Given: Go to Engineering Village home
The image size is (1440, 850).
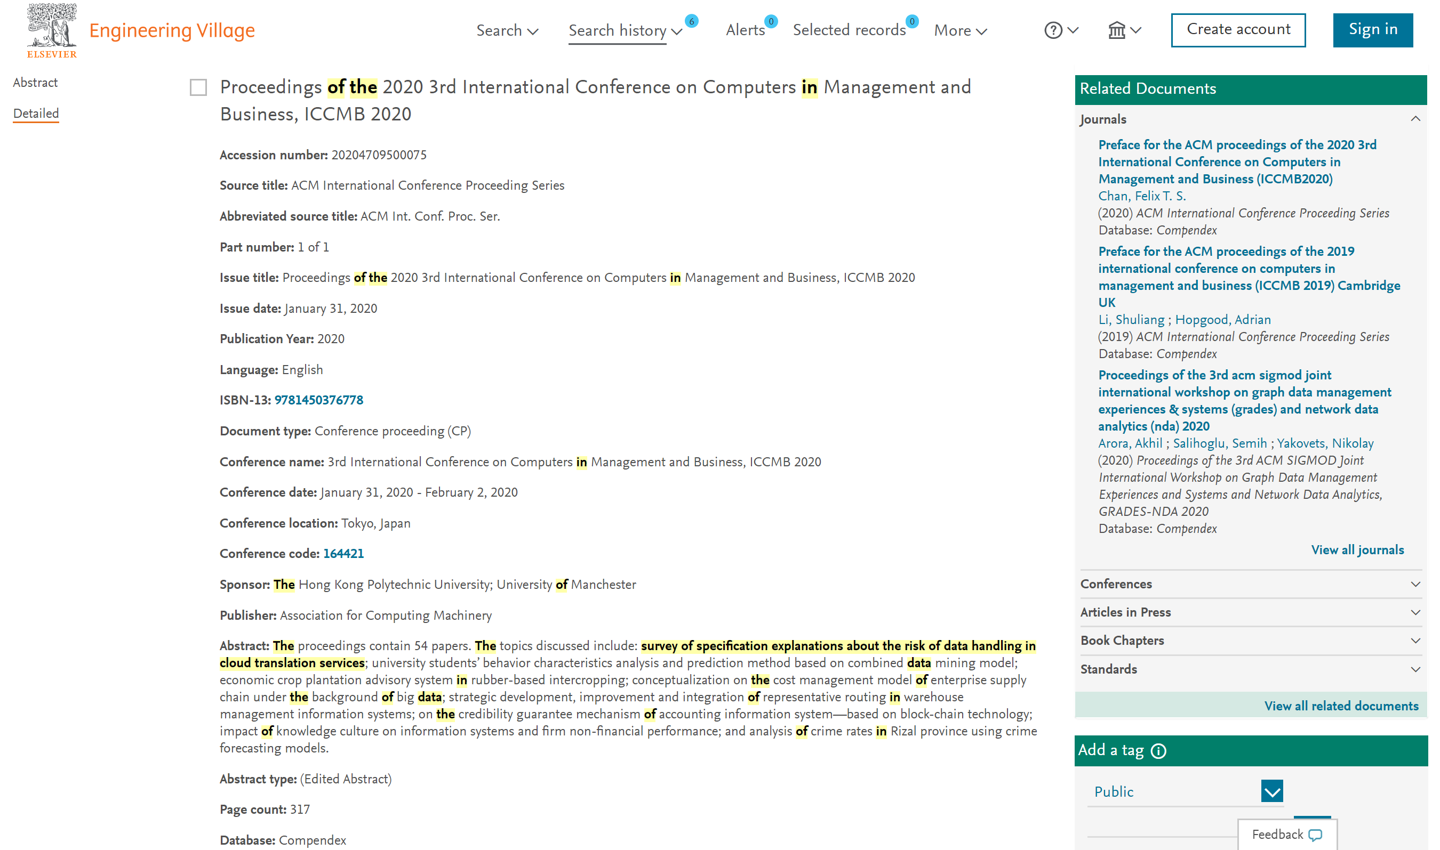Looking at the screenshot, I should (x=172, y=30).
